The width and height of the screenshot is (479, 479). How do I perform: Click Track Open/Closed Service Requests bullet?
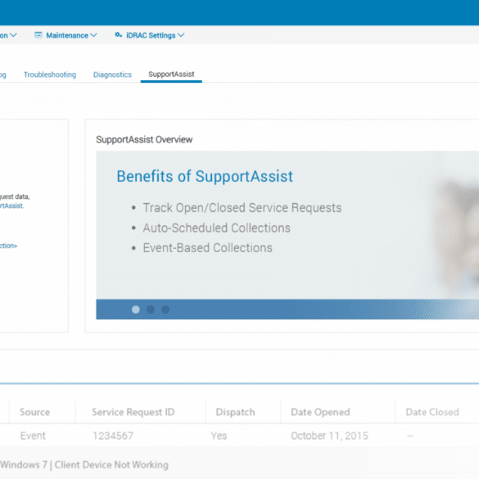242,208
